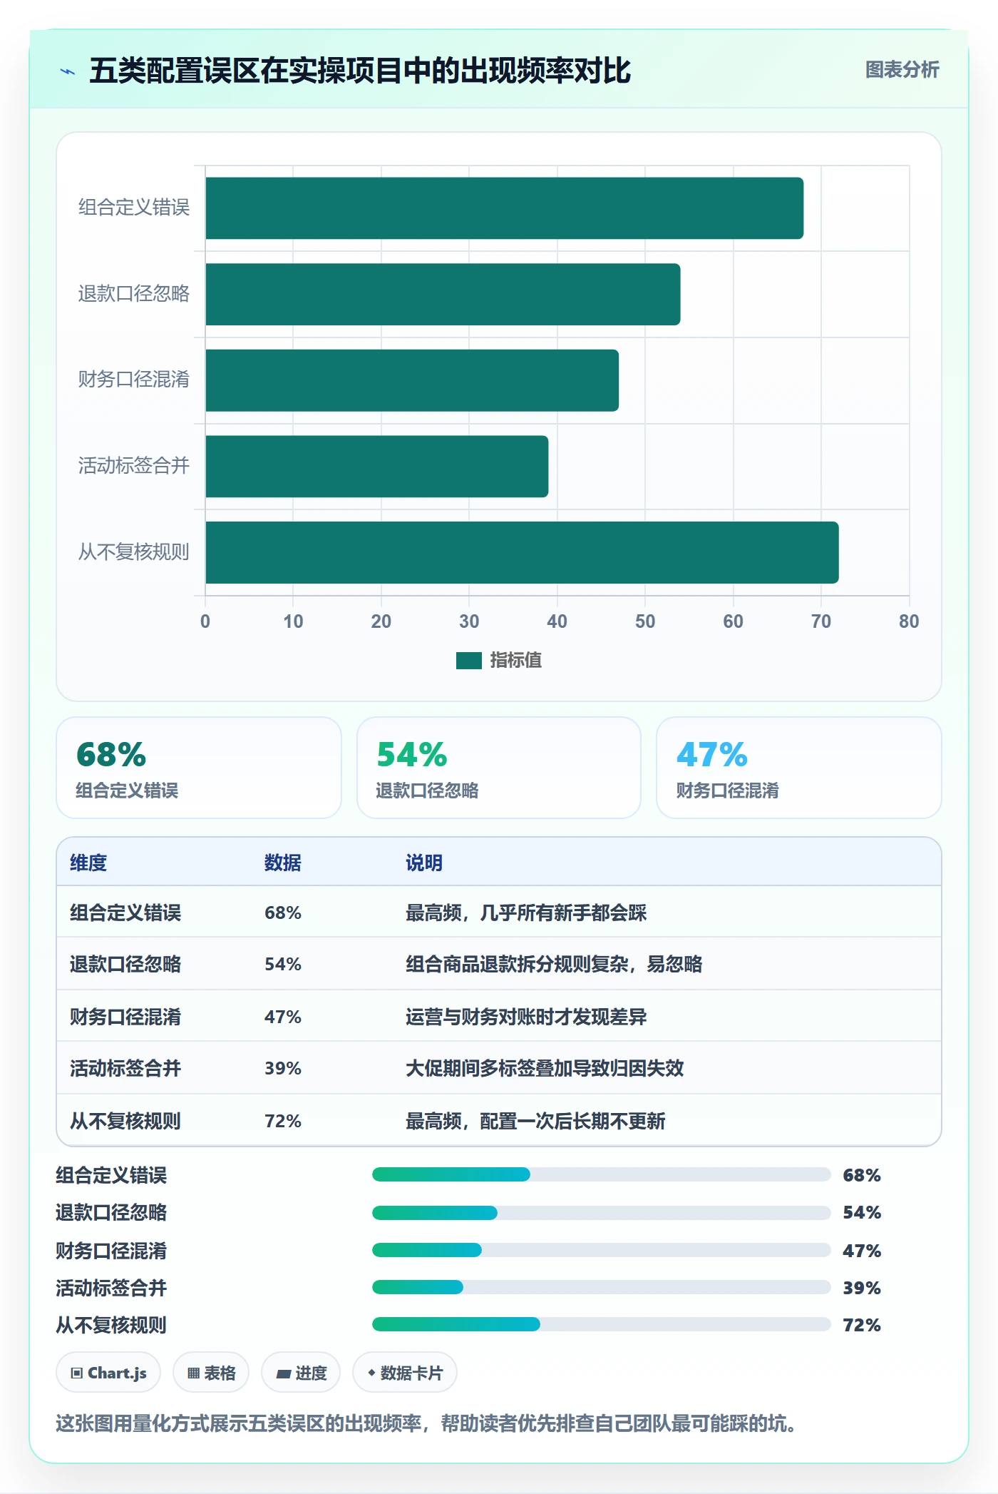Click the 财务口径混淆 chart bar
998x1494 pixels.
[412, 380]
